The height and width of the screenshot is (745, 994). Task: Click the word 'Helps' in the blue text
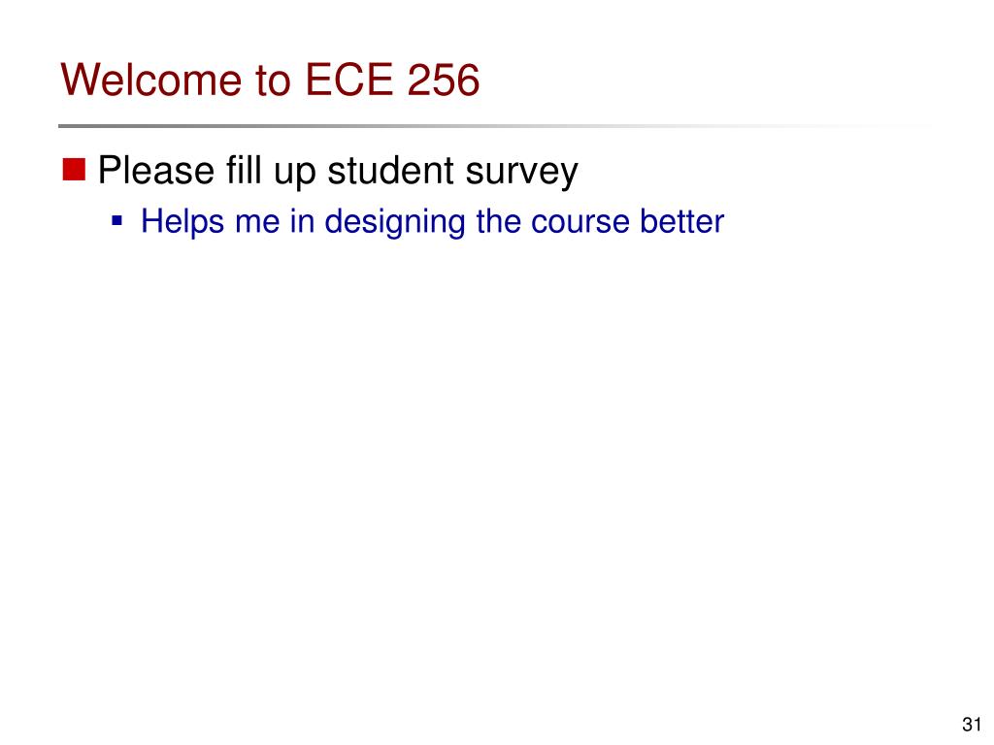(182, 222)
